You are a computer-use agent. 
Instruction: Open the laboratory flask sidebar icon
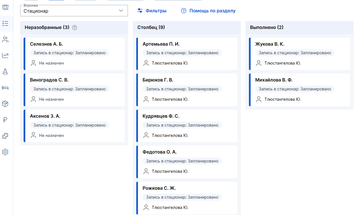point(5,71)
